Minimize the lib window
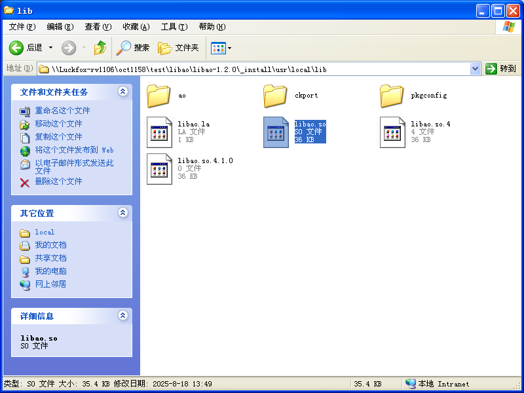Viewport: 524px width, 393px height. (483, 11)
